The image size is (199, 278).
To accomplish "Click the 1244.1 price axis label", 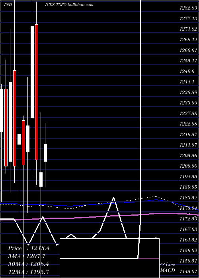I will [x=187, y=82].
